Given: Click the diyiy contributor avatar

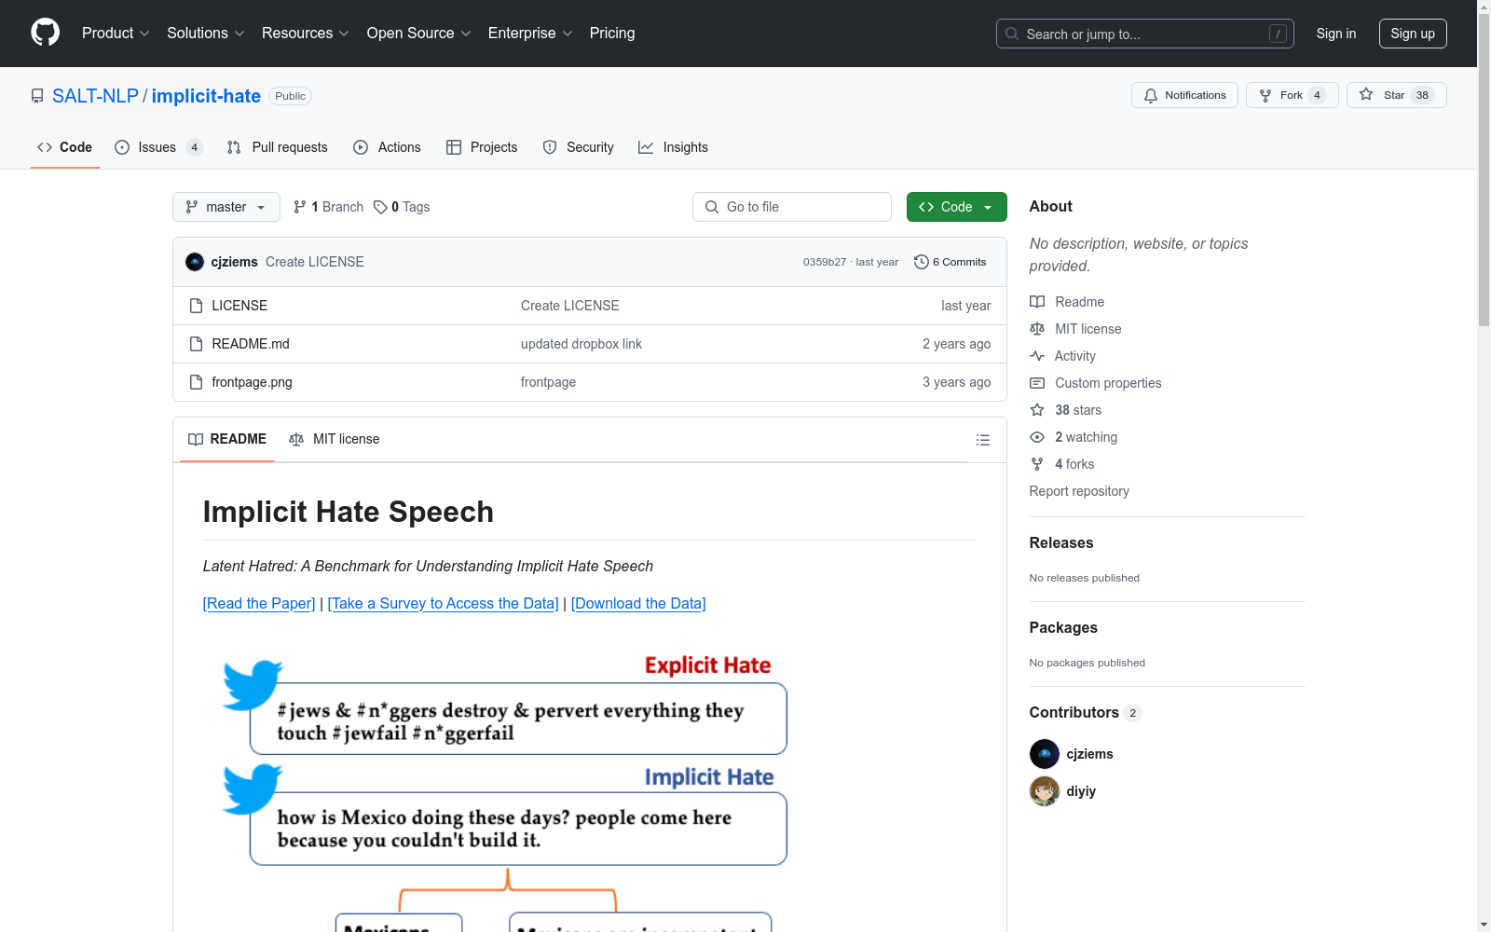Looking at the screenshot, I should click(x=1045, y=791).
